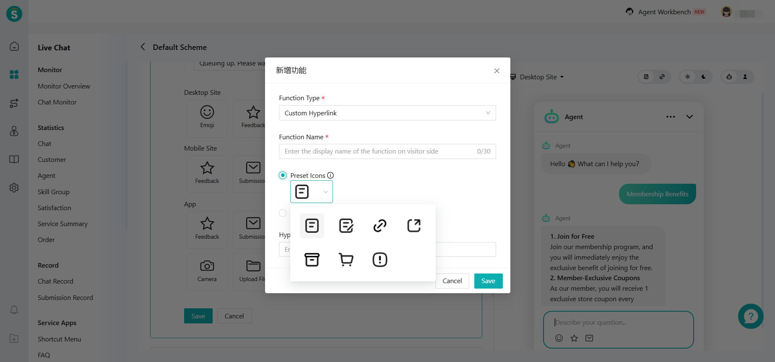The image size is (775, 362).
Task: Expand the Desktop Site preview selector
Action: [x=538, y=77]
